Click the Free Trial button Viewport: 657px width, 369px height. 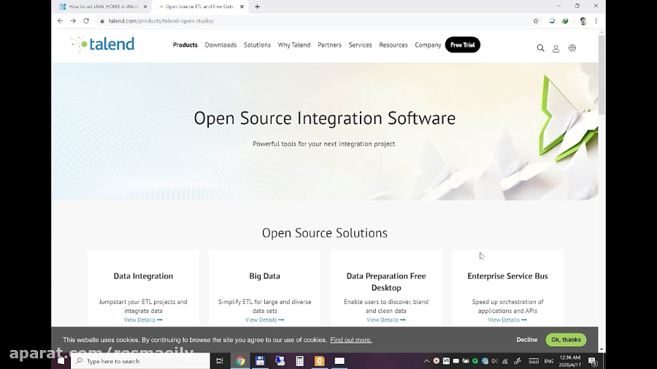pyautogui.click(x=463, y=44)
